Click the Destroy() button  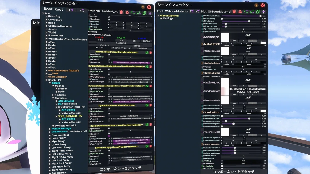92,32
